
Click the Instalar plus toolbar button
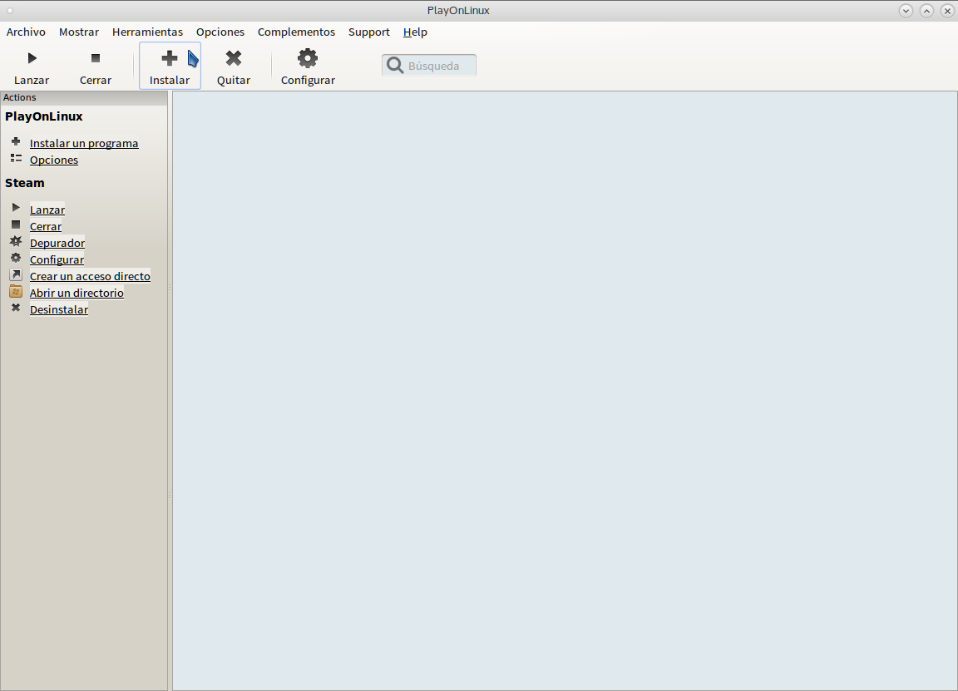[x=170, y=66]
